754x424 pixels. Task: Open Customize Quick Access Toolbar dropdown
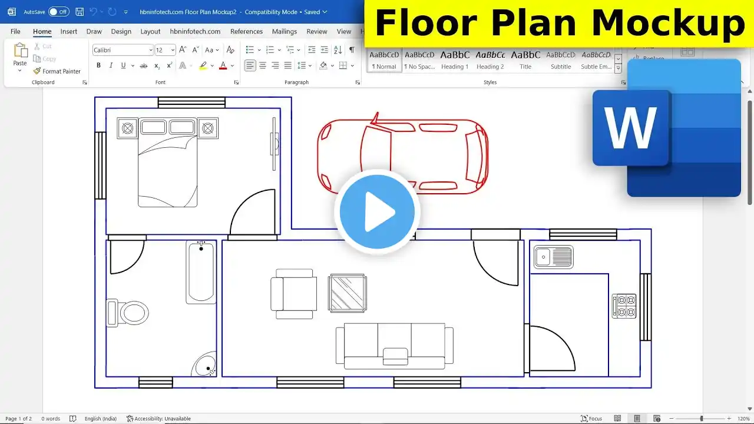(x=127, y=12)
